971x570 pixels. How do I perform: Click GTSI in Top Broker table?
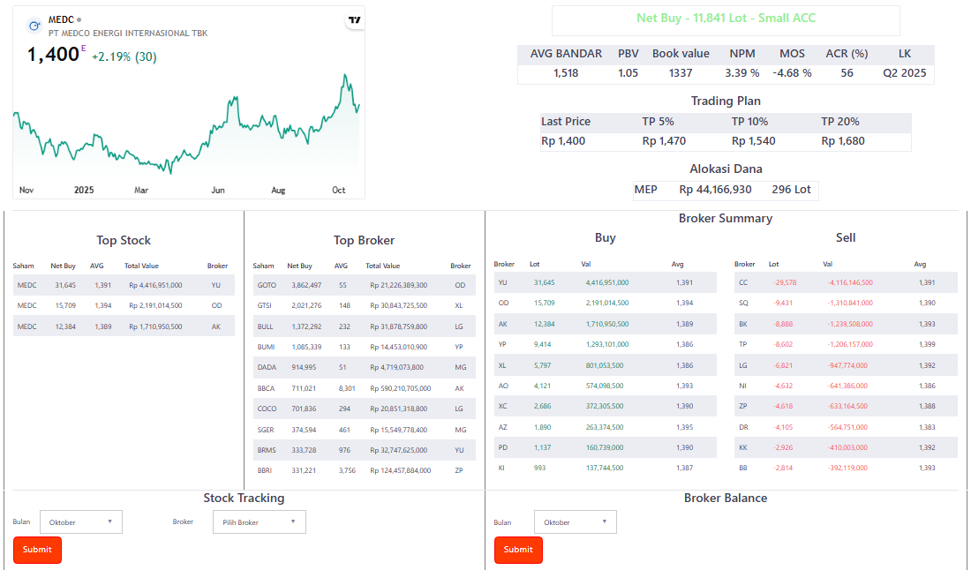(x=265, y=305)
